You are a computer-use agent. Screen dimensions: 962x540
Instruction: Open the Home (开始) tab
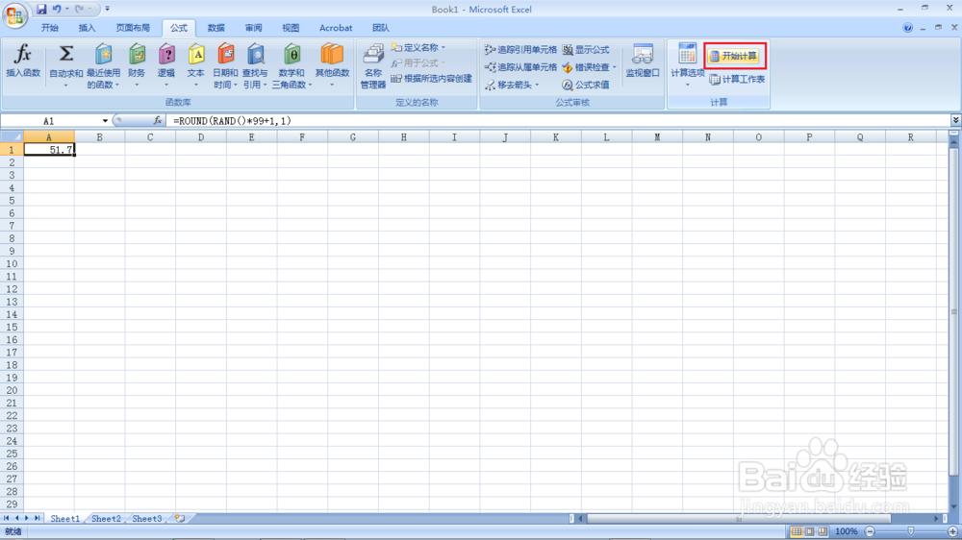pyautogui.click(x=50, y=28)
